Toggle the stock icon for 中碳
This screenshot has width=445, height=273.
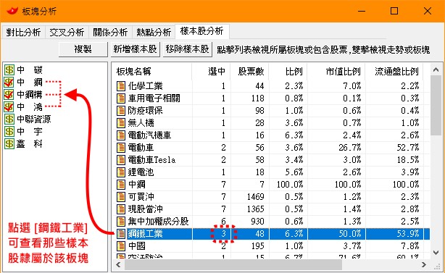click(x=9, y=70)
